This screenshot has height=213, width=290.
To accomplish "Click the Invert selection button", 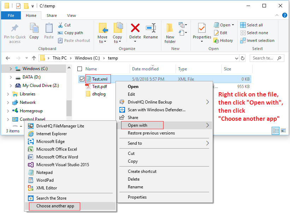I will coord(257,40).
